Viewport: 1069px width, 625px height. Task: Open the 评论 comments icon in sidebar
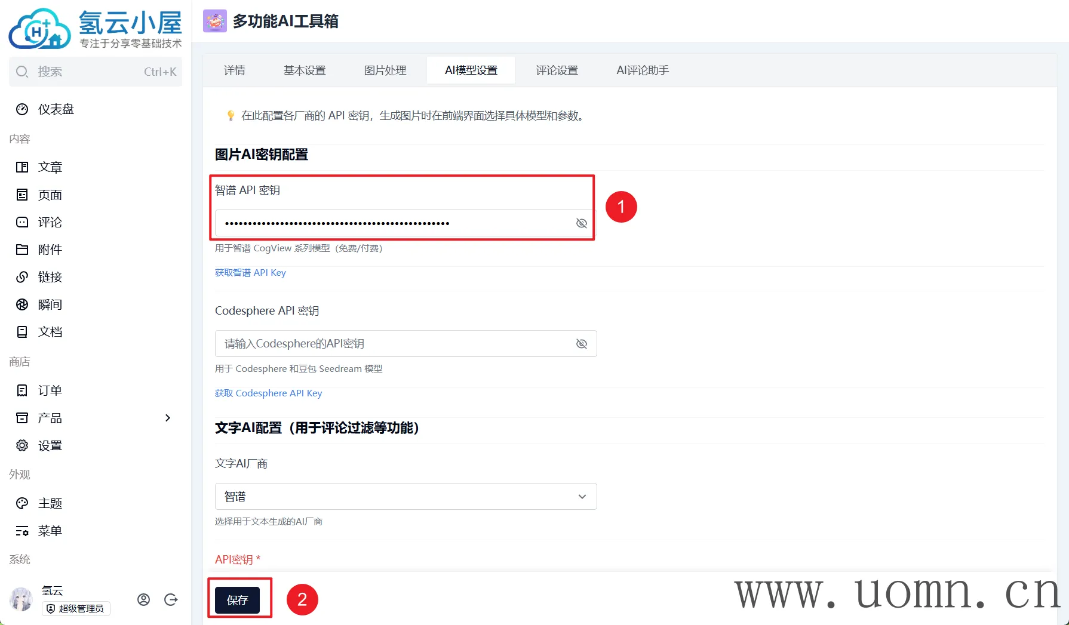[x=22, y=222]
